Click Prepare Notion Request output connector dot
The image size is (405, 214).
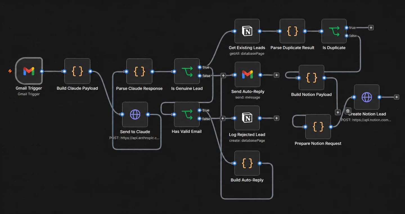(x=331, y=127)
